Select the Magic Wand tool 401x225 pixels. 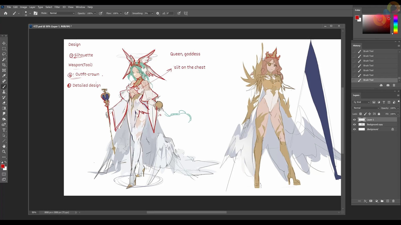4,59
